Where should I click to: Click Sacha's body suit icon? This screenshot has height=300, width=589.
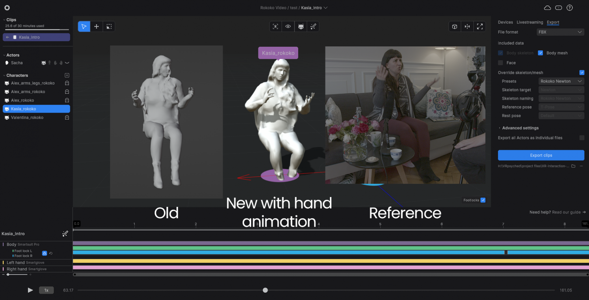tap(50, 63)
